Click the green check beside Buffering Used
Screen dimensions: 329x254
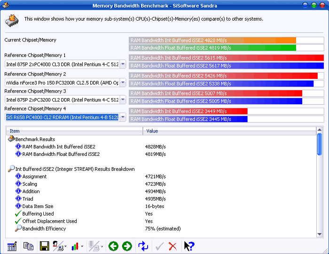pyautogui.click(x=18, y=214)
